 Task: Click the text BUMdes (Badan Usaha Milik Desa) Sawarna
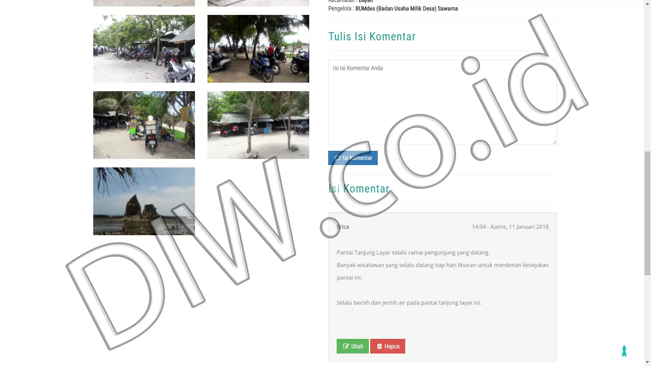click(x=407, y=8)
